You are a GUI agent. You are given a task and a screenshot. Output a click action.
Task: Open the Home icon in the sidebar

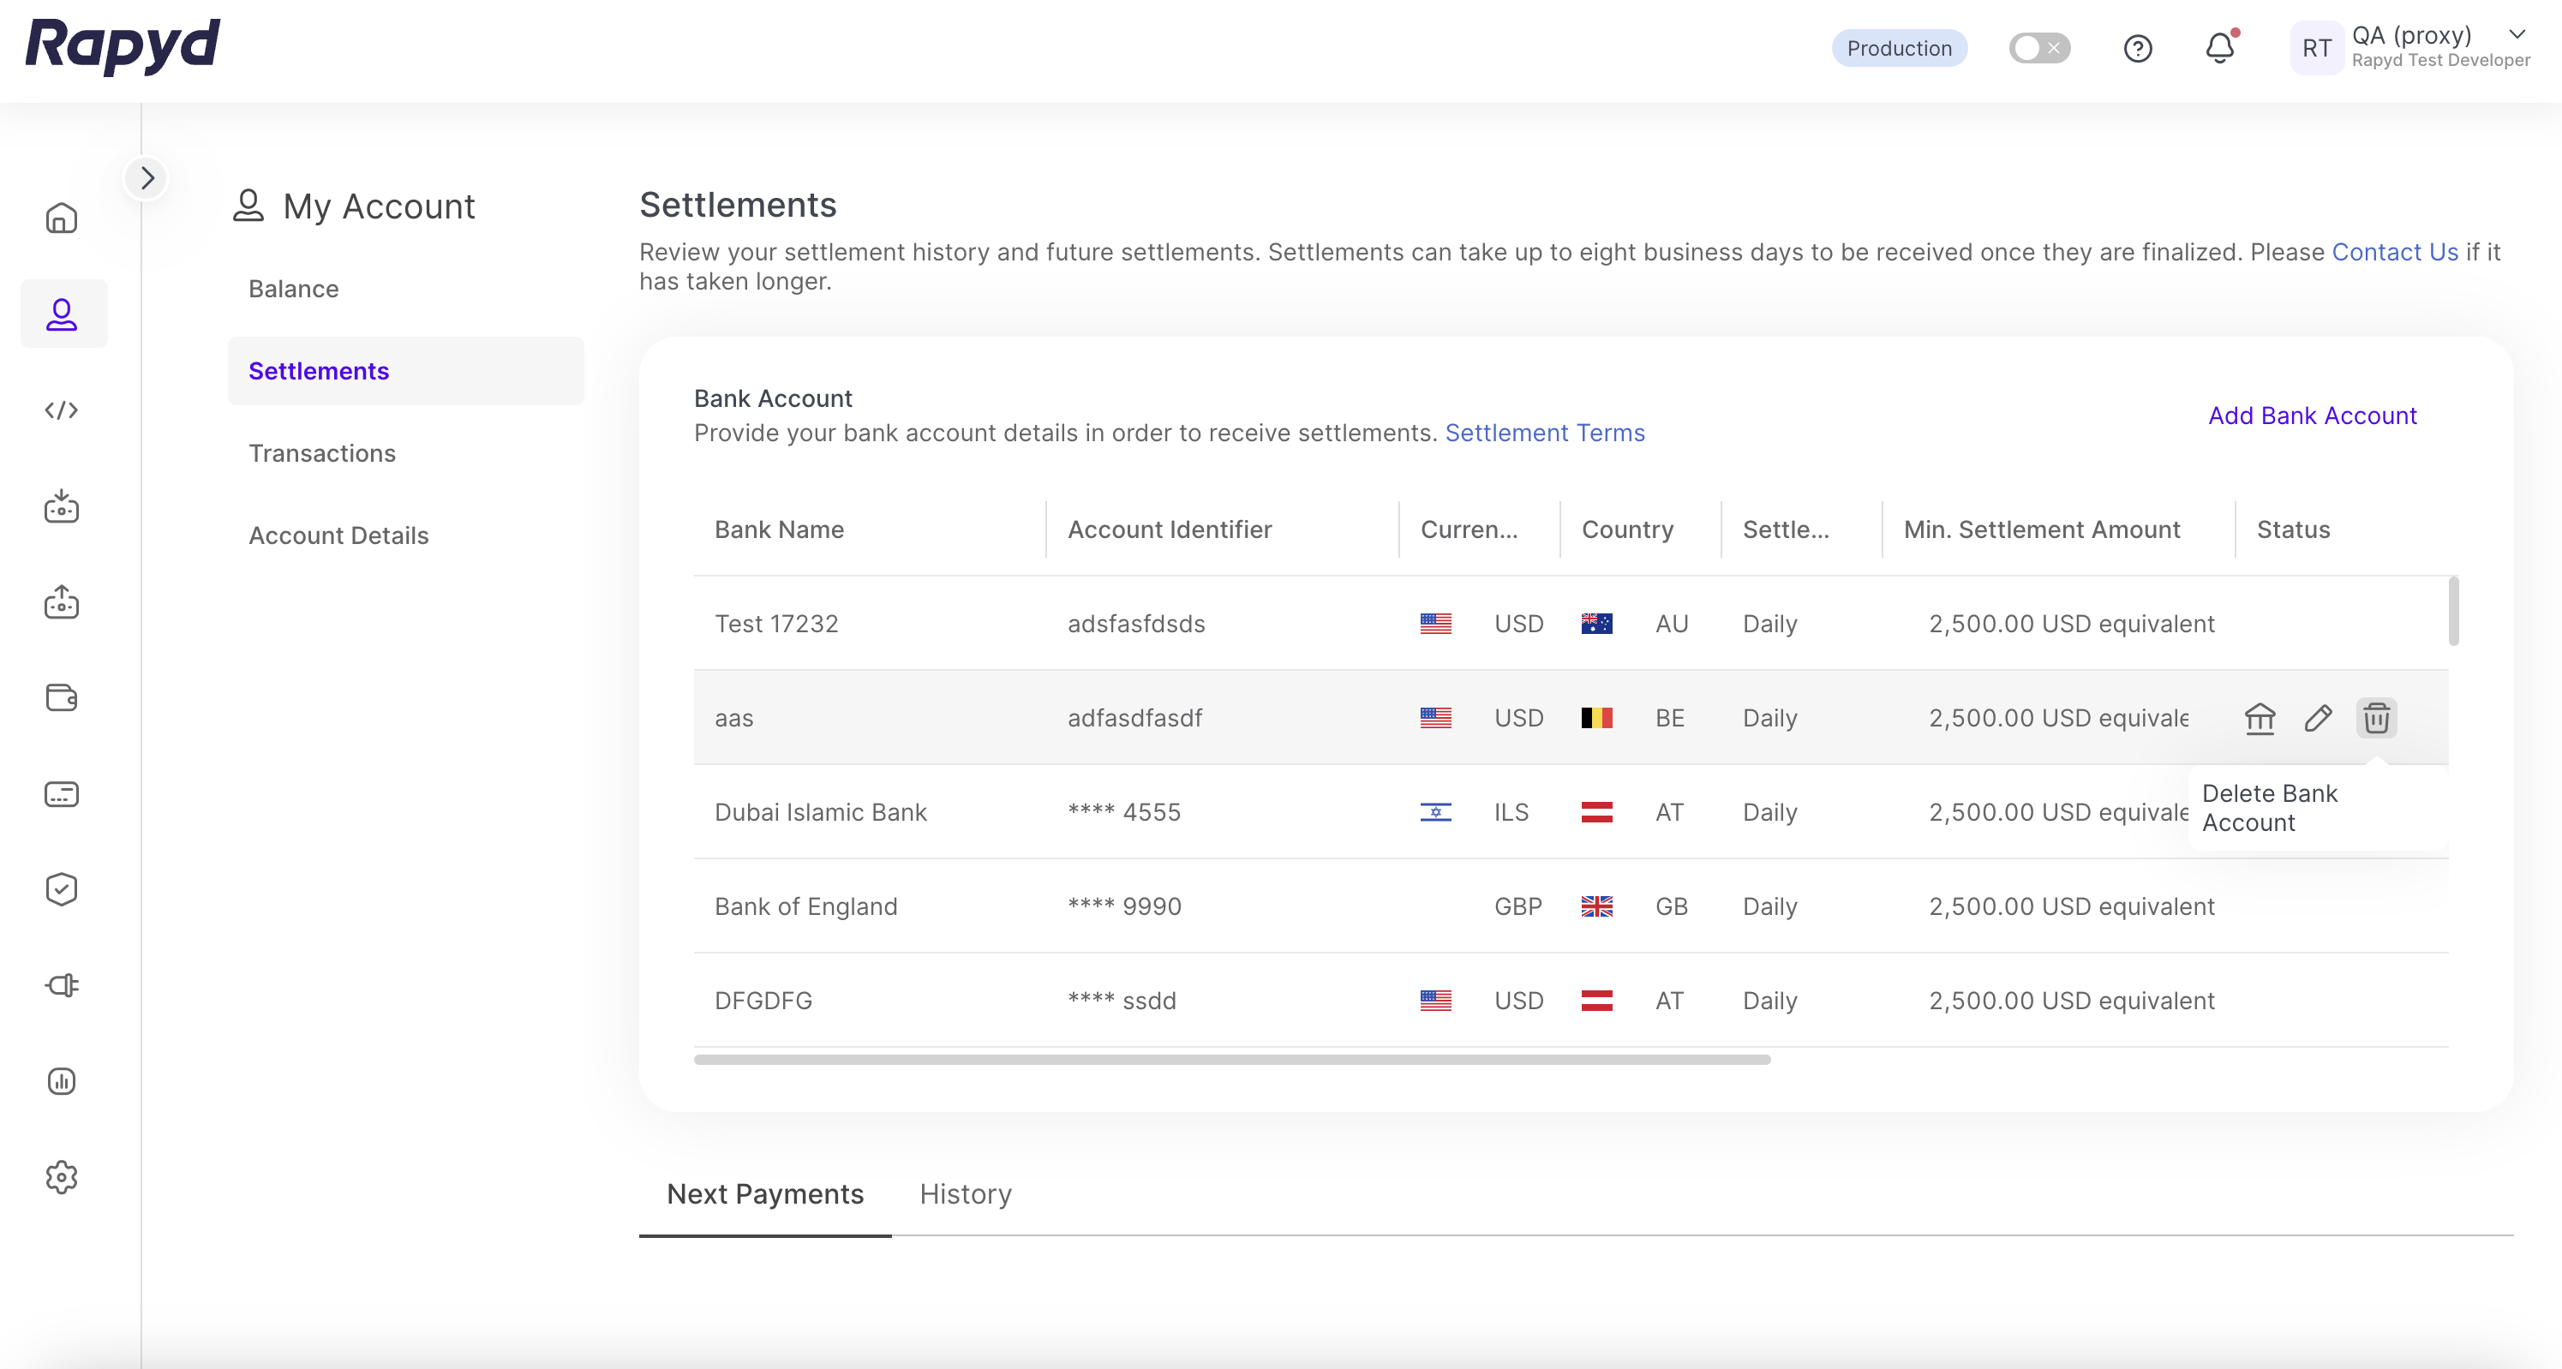click(62, 218)
